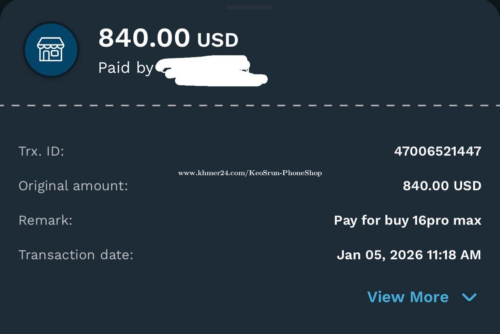500x334 pixels.
Task: Click the dashed receipt divider line
Action: point(250,105)
